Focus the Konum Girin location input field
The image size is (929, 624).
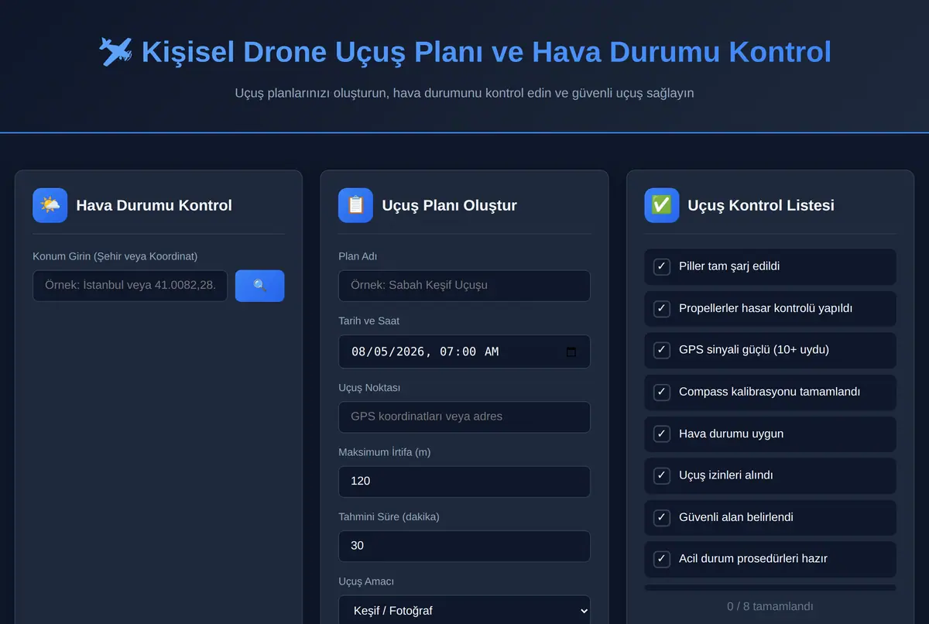point(130,286)
